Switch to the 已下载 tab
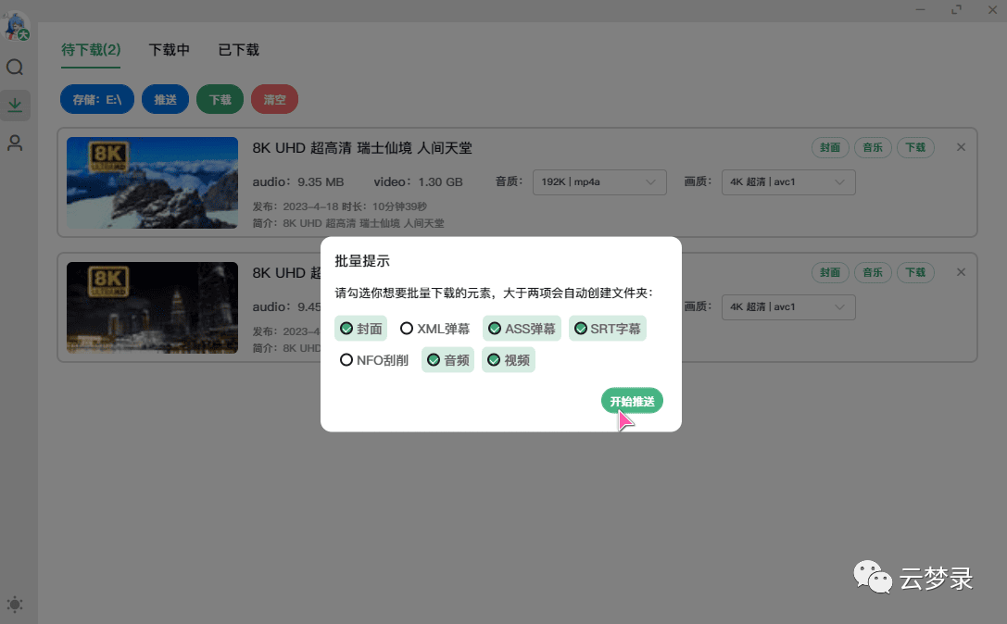Image resolution: width=1007 pixels, height=624 pixels. (238, 50)
